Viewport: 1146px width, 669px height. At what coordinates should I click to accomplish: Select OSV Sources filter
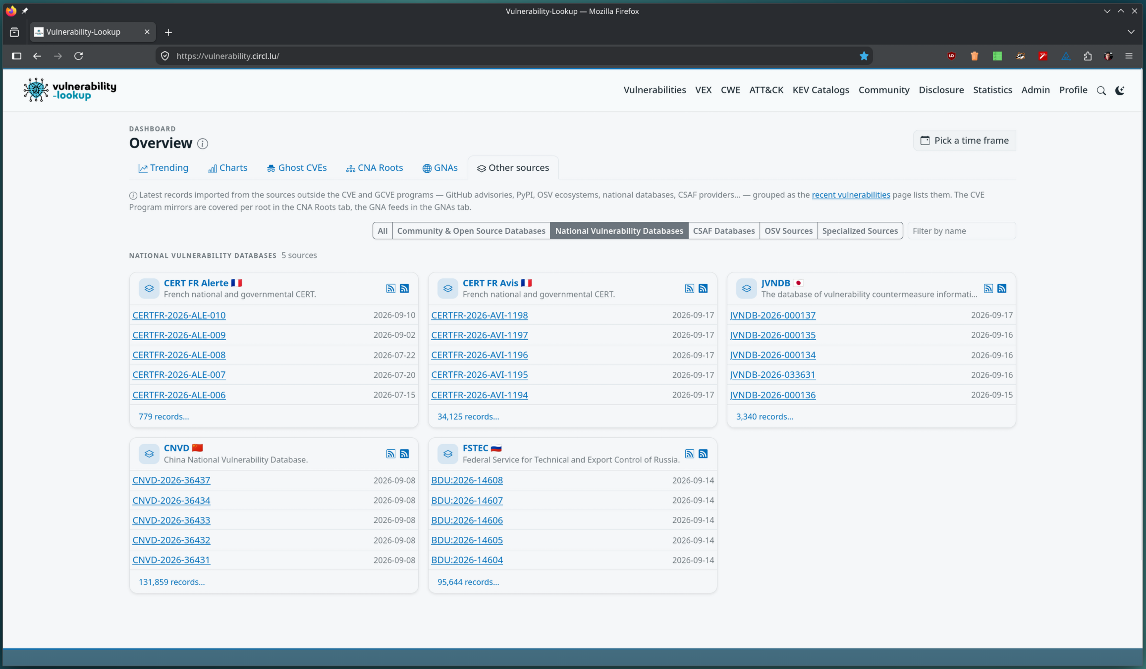(x=788, y=231)
